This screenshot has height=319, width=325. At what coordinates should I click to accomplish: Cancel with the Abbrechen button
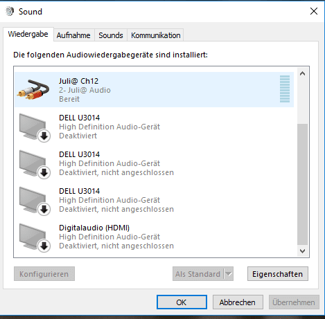[238, 302]
